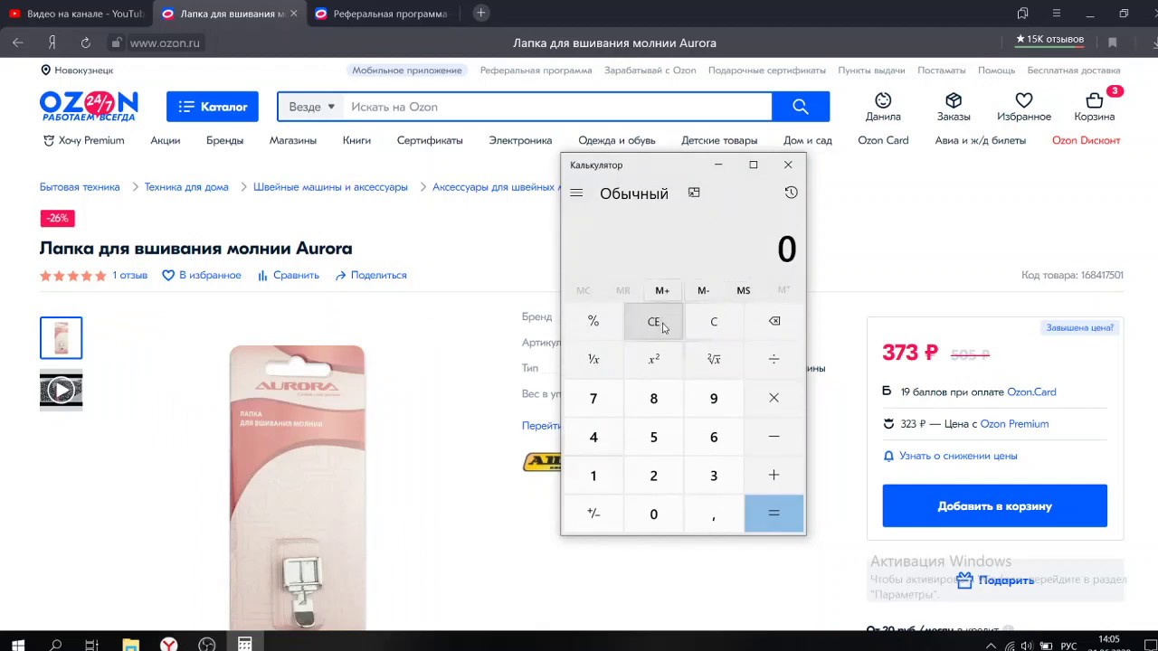1158x651 pixels.
Task: Click the Поделиться share link
Action: pos(371,275)
